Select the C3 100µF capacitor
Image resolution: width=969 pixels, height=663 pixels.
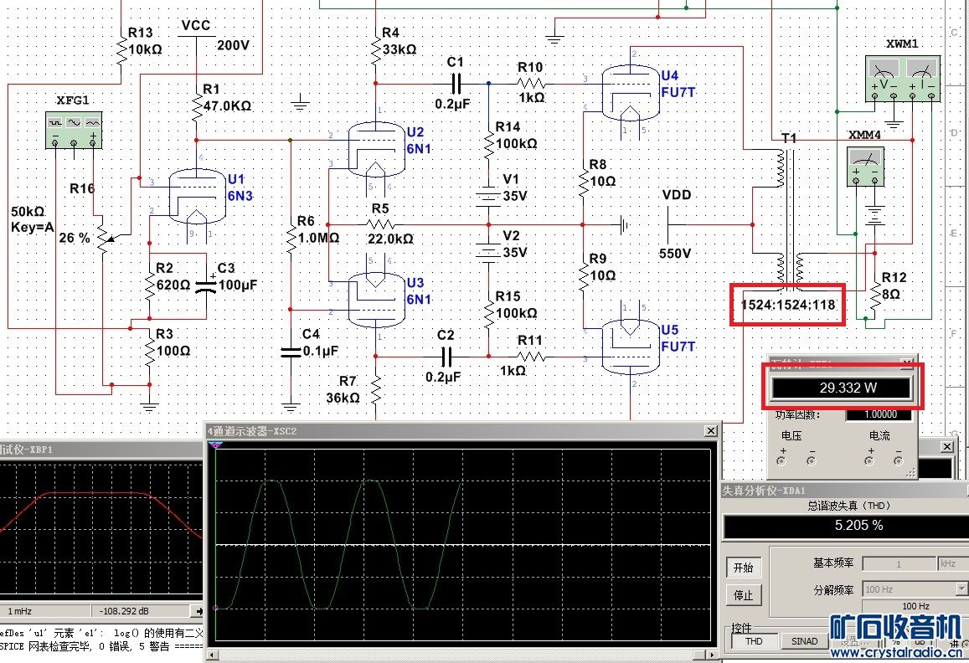206,285
